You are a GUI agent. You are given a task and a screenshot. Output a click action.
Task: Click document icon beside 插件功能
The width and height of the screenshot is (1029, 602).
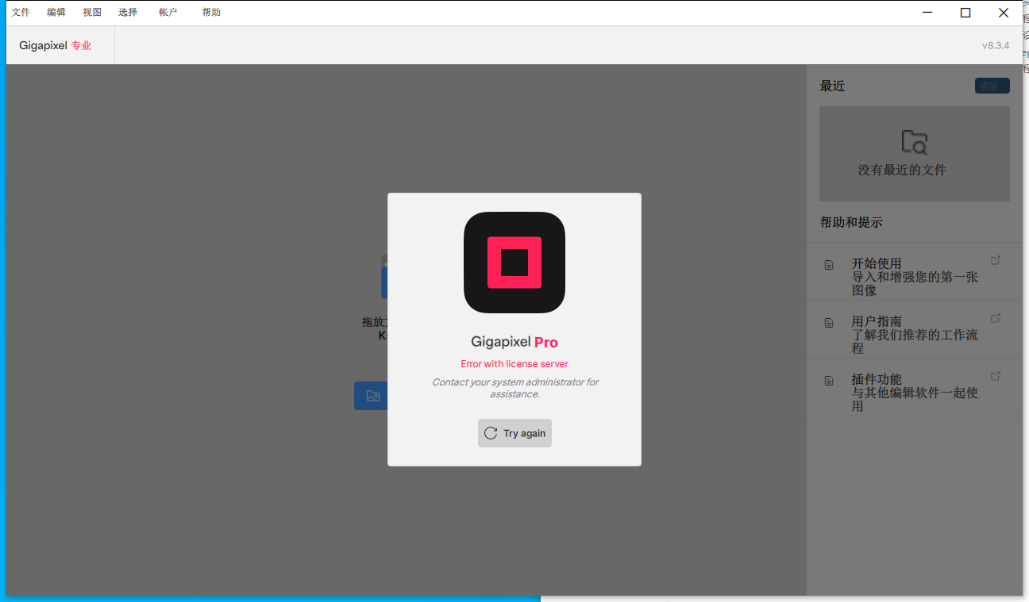point(829,381)
